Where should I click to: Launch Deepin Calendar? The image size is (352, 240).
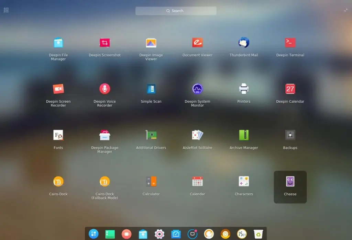pos(290,89)
